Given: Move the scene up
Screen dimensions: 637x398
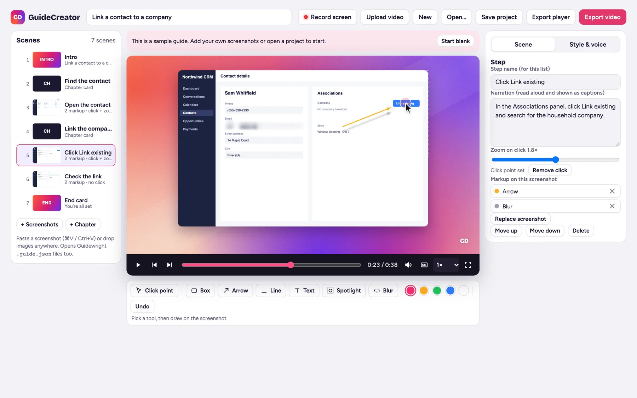Looking at the screenshot, I should (506, 231).
